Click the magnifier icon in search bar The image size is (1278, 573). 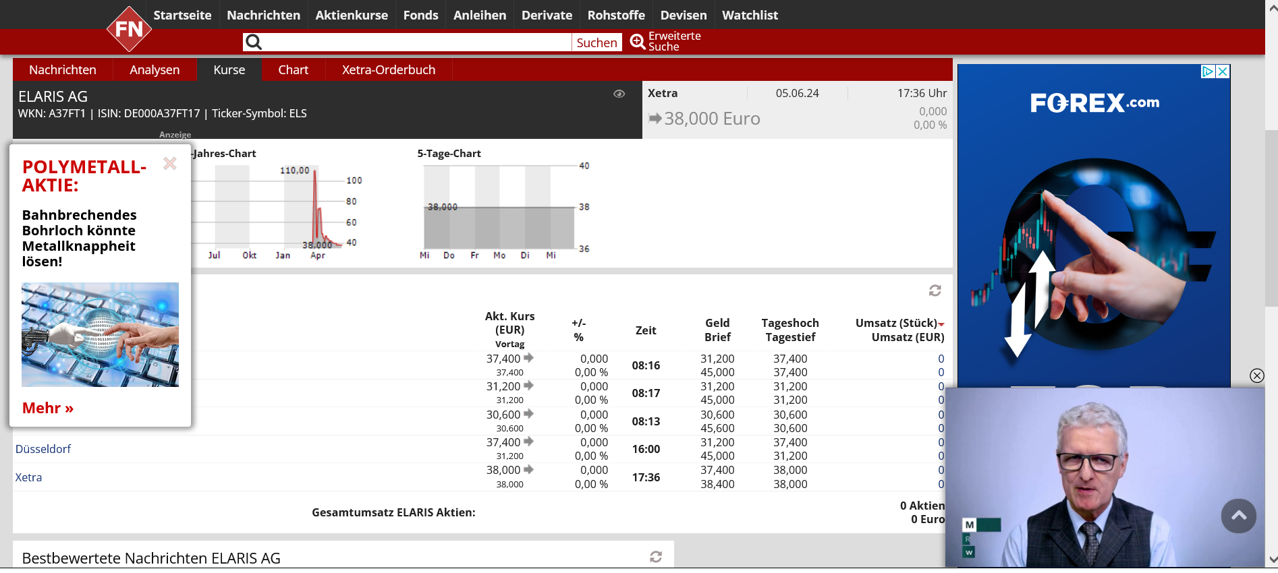tap(254, 42)
